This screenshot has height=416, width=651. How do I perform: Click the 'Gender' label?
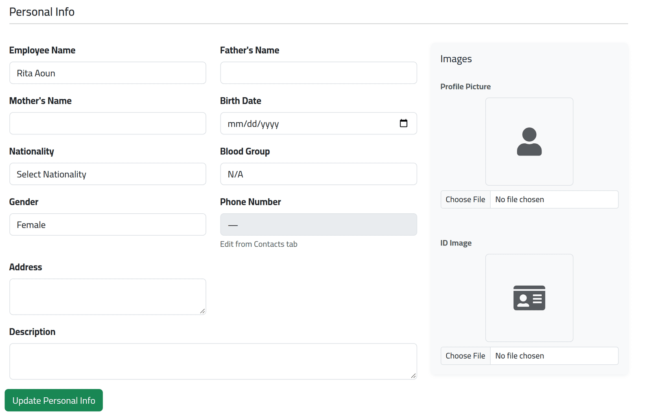point(24,202)
